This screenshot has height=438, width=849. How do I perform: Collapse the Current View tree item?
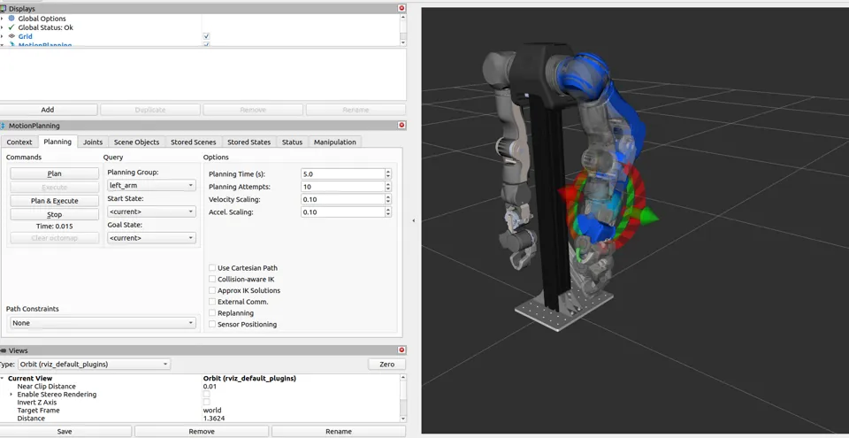[2, 379]
